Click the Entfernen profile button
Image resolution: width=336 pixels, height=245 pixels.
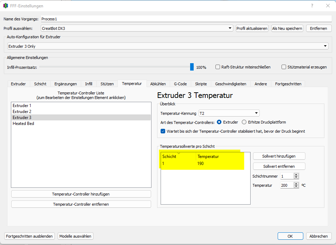coord(318,28)
